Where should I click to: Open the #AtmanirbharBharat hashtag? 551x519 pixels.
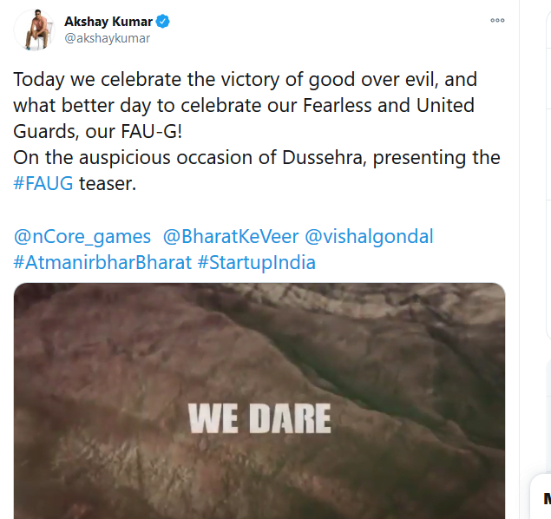102,262
